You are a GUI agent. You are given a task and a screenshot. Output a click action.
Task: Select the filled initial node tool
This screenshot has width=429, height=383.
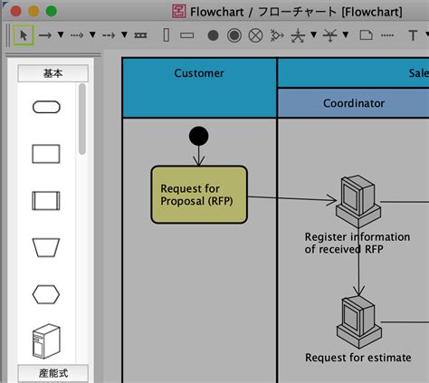click(x=213, y=35)
